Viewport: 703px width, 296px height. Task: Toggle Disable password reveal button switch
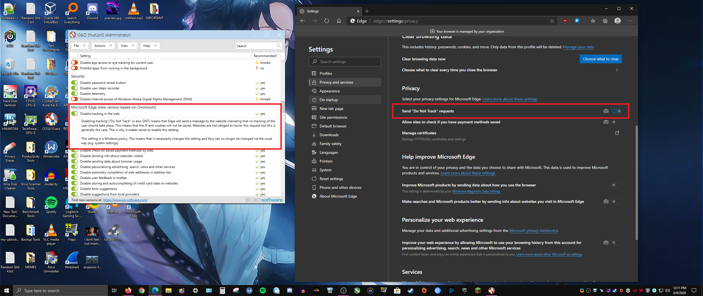[x=74, y=83]
